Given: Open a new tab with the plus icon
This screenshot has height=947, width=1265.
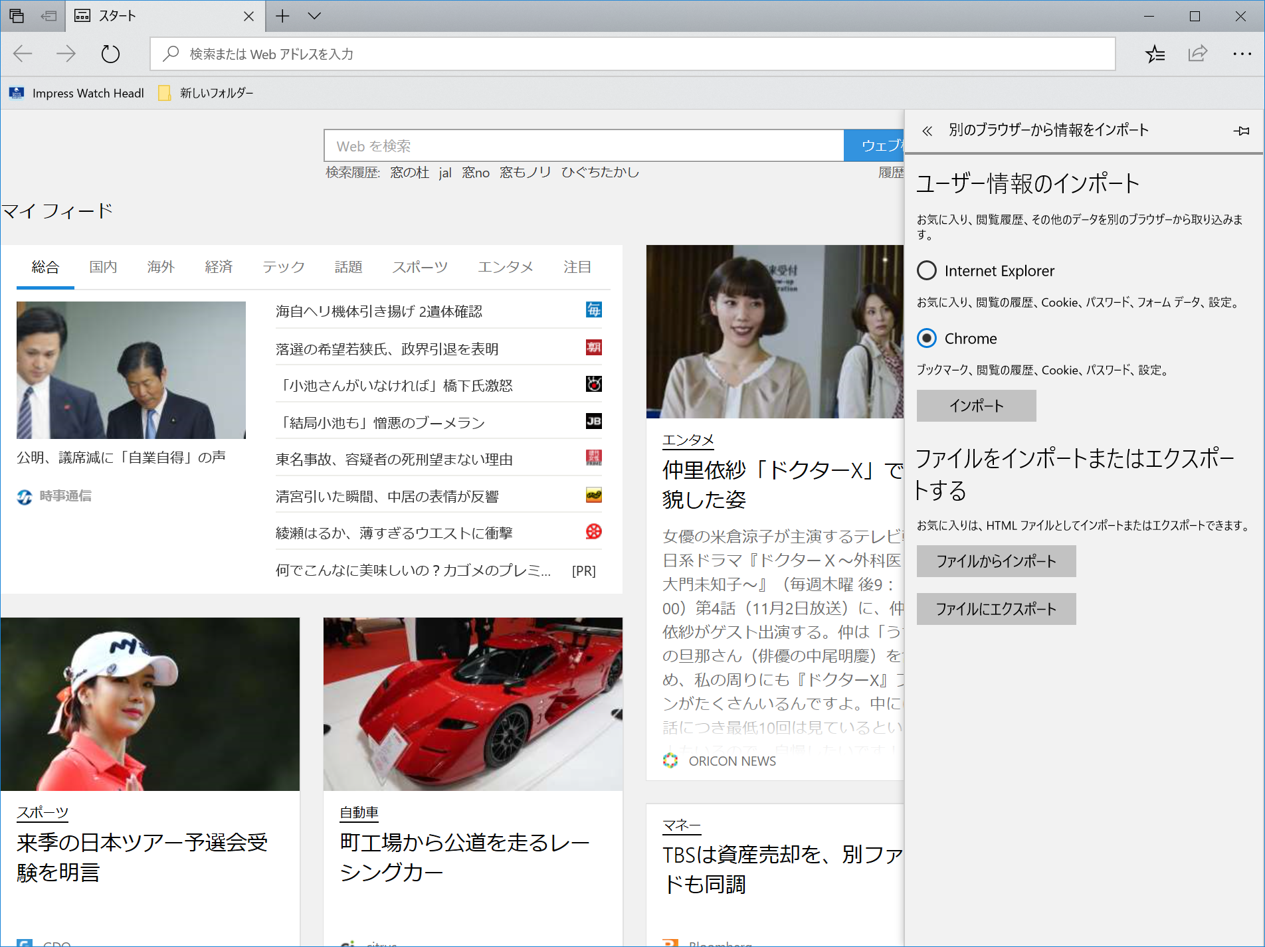Looking at the screenshot, I should pos(282,16).
